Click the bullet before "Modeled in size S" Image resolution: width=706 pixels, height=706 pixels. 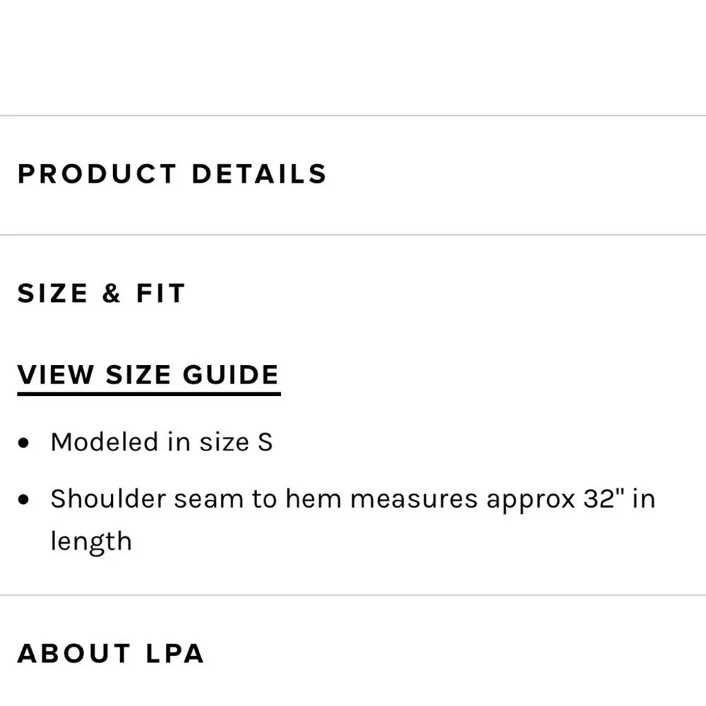pyautogui.click(x=25, y=443)
